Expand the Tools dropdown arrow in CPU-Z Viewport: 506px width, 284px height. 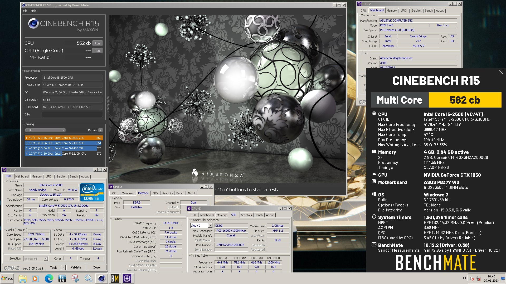tap(63, 267)
